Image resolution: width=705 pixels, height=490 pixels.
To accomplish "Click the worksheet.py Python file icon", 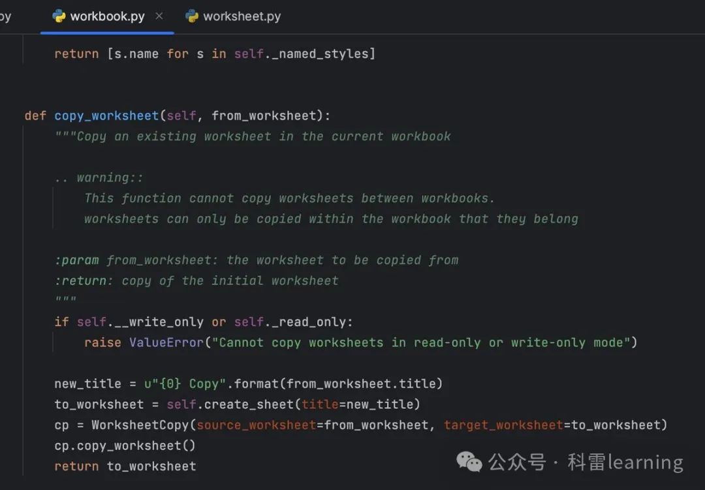I will pyautogui.click(x=192, y=16).
